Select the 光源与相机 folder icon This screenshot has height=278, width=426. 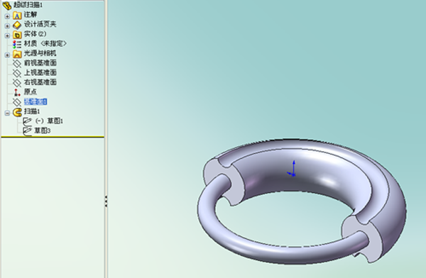click(x=17, y=54)
